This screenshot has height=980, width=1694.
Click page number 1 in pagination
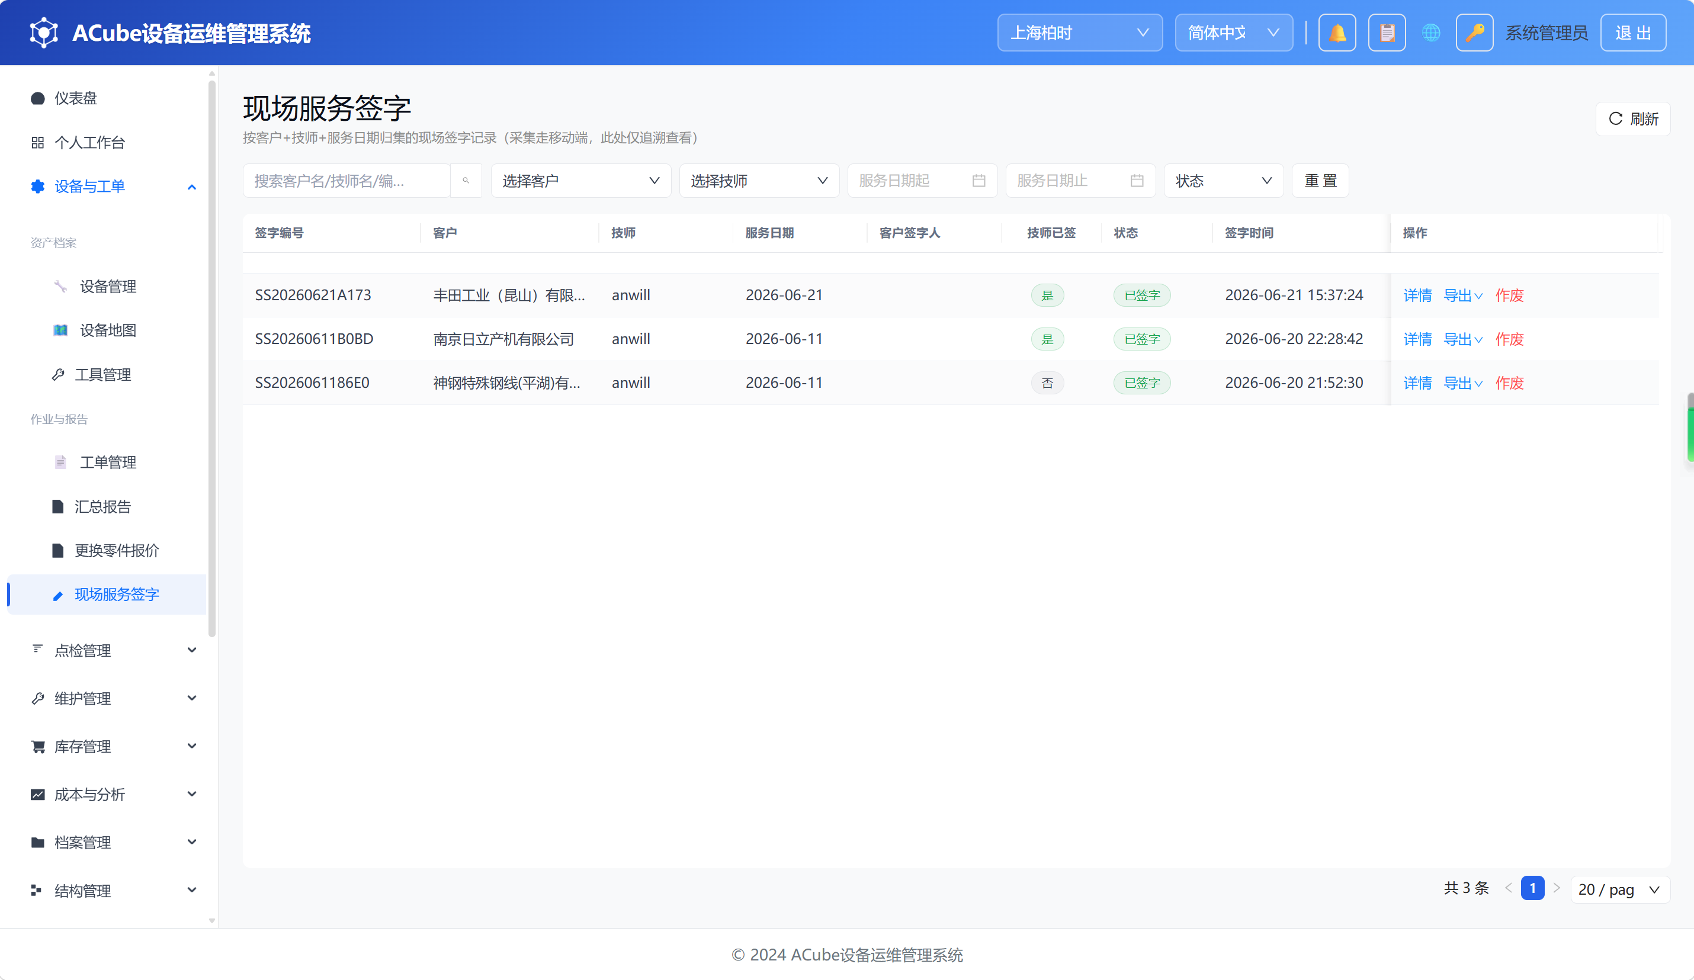[x=1532, y=888]
